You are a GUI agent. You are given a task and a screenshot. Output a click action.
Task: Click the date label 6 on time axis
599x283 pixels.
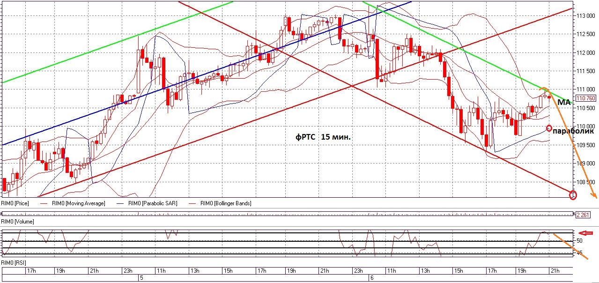tap(371, 278)
